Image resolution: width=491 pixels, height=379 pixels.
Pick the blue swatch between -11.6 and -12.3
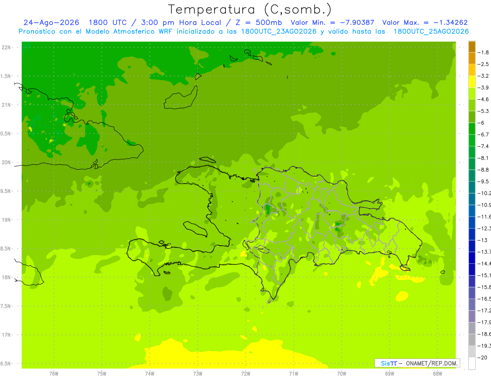click(x=472, y=222)
